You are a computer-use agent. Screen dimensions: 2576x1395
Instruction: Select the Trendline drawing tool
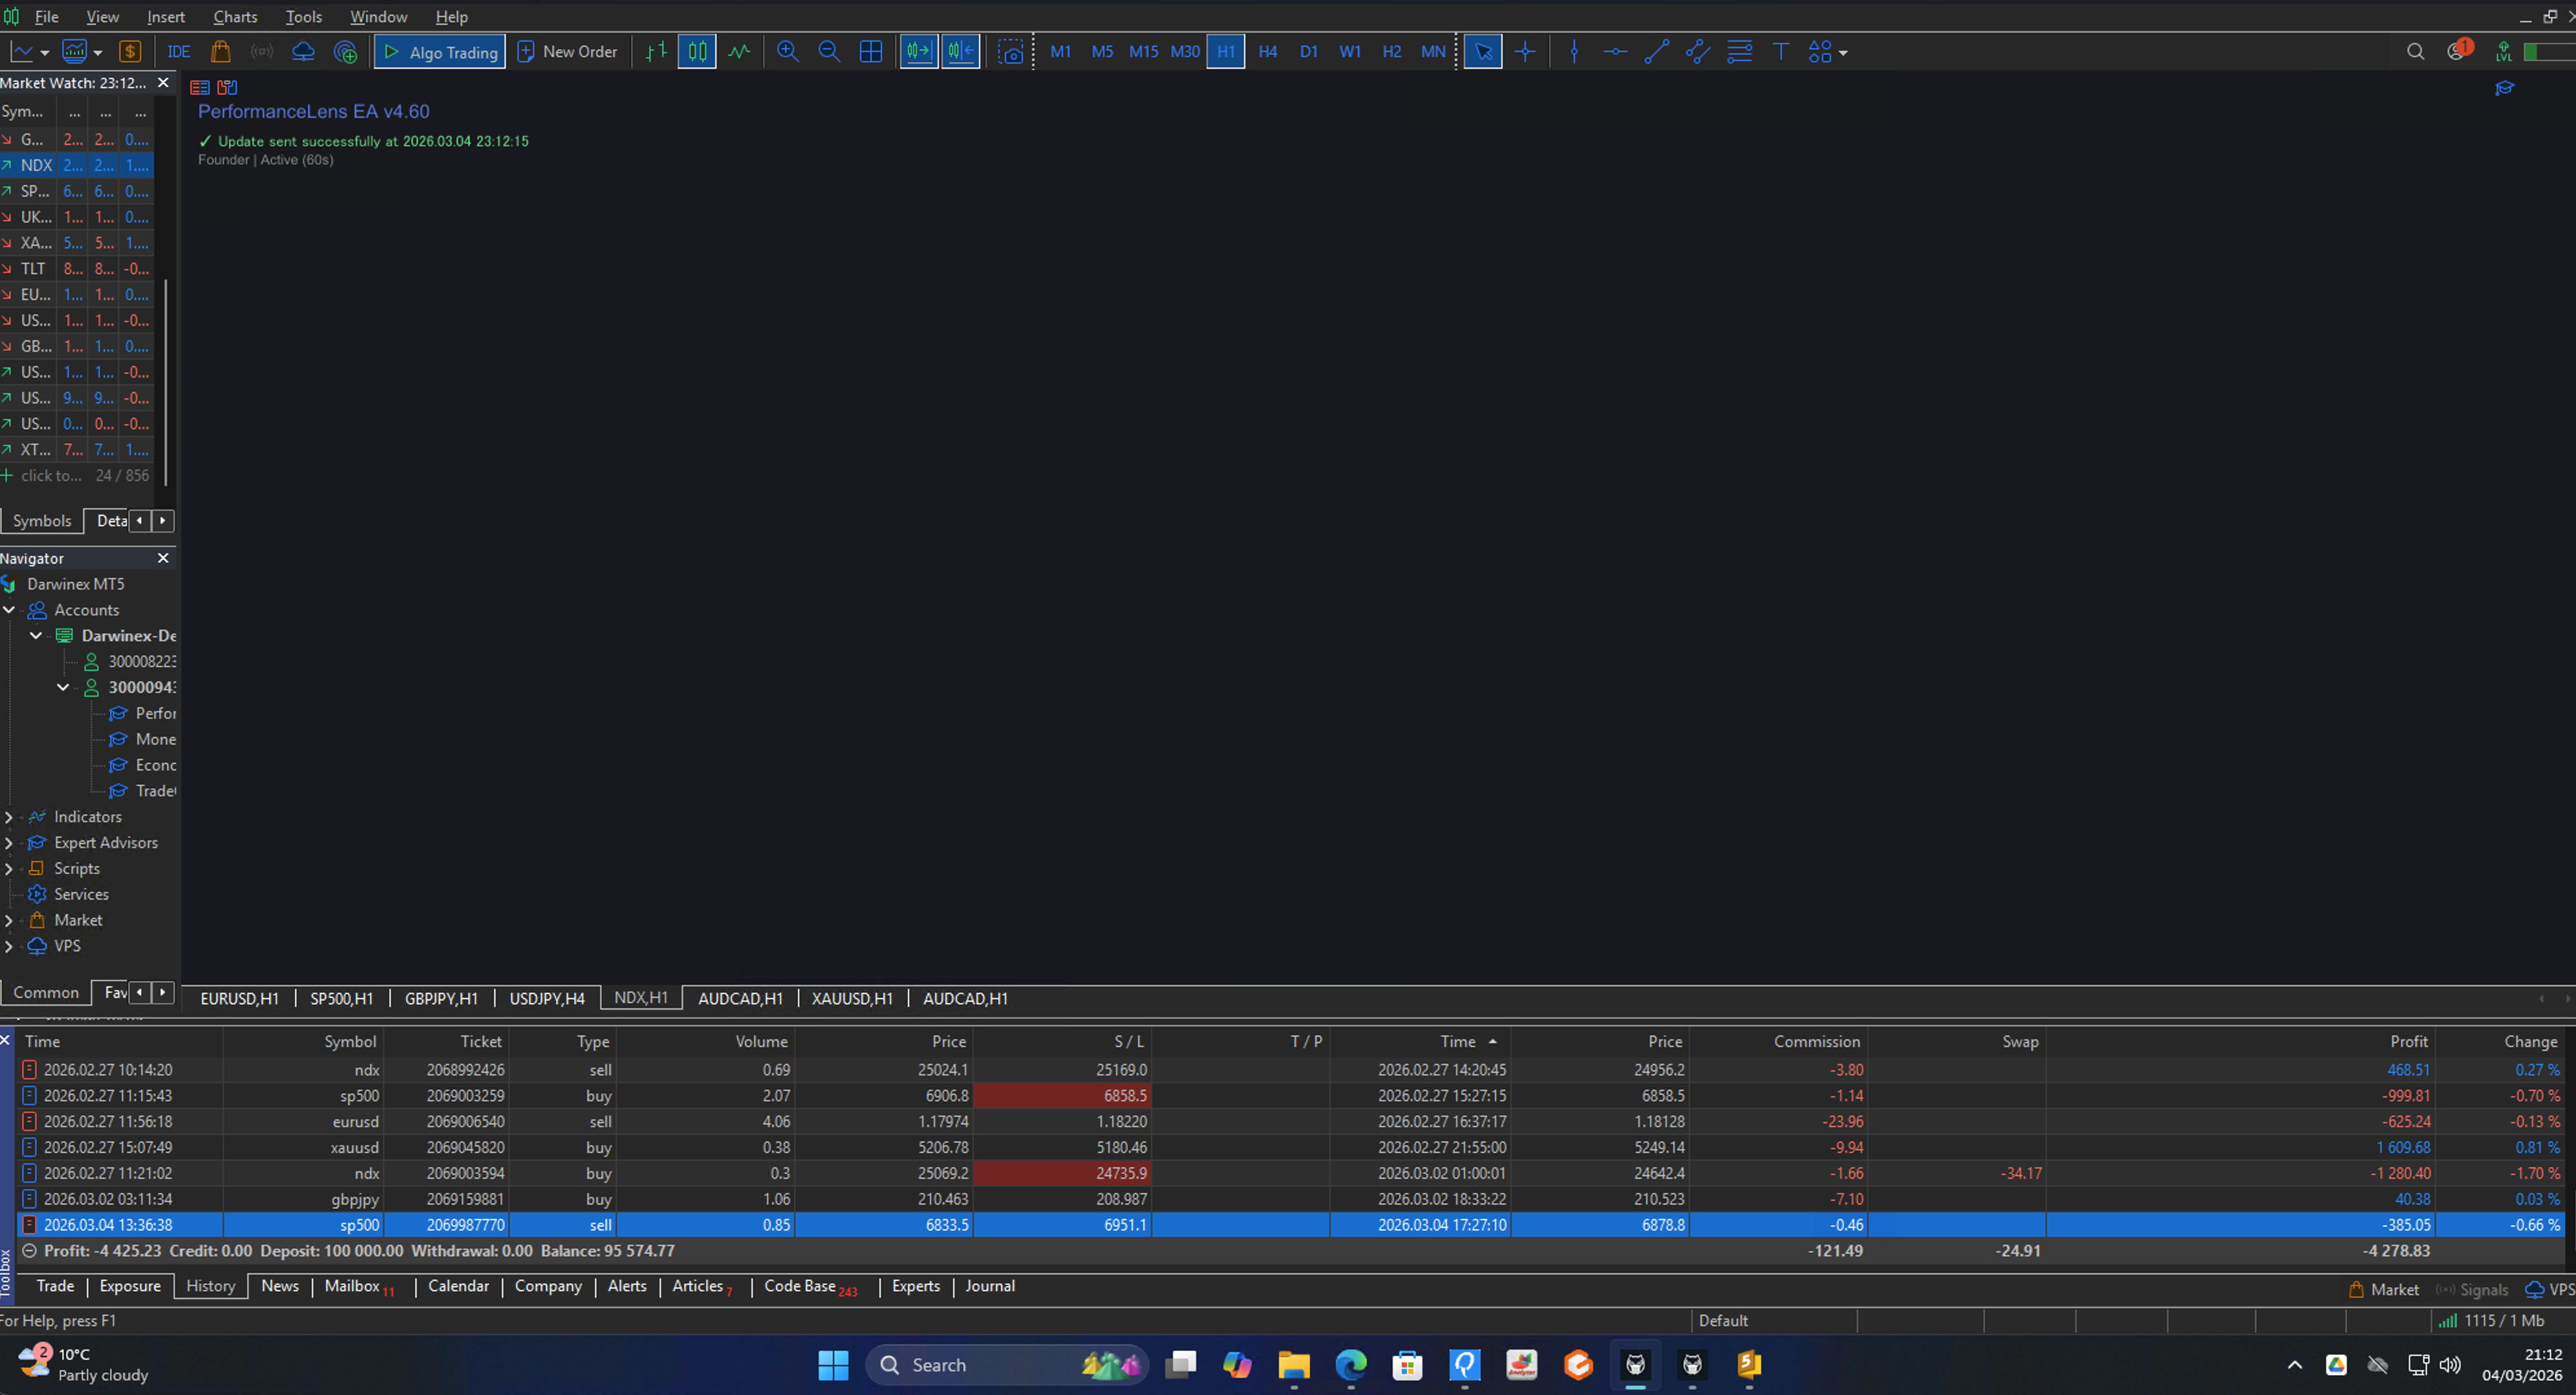coord(1656,51)
